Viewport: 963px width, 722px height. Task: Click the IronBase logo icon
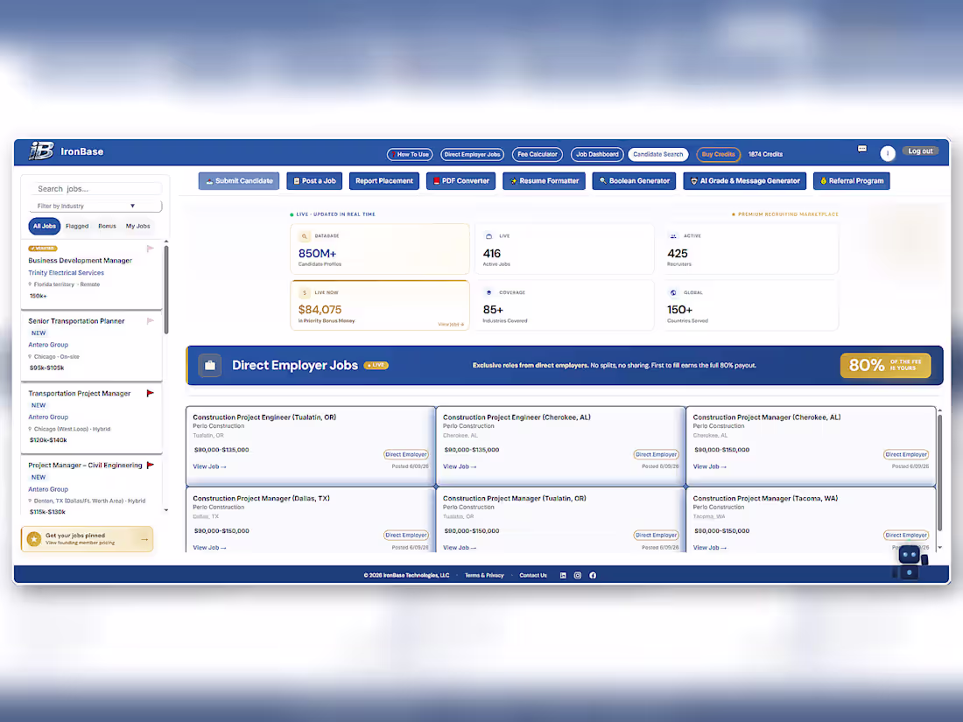pyautogui.click(x=41, y=151)
